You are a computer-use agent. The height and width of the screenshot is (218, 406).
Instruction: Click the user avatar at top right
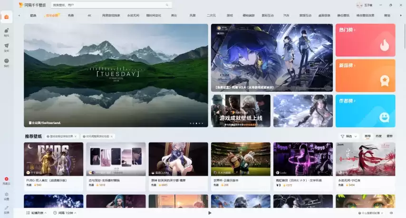(x=359, y=5)
